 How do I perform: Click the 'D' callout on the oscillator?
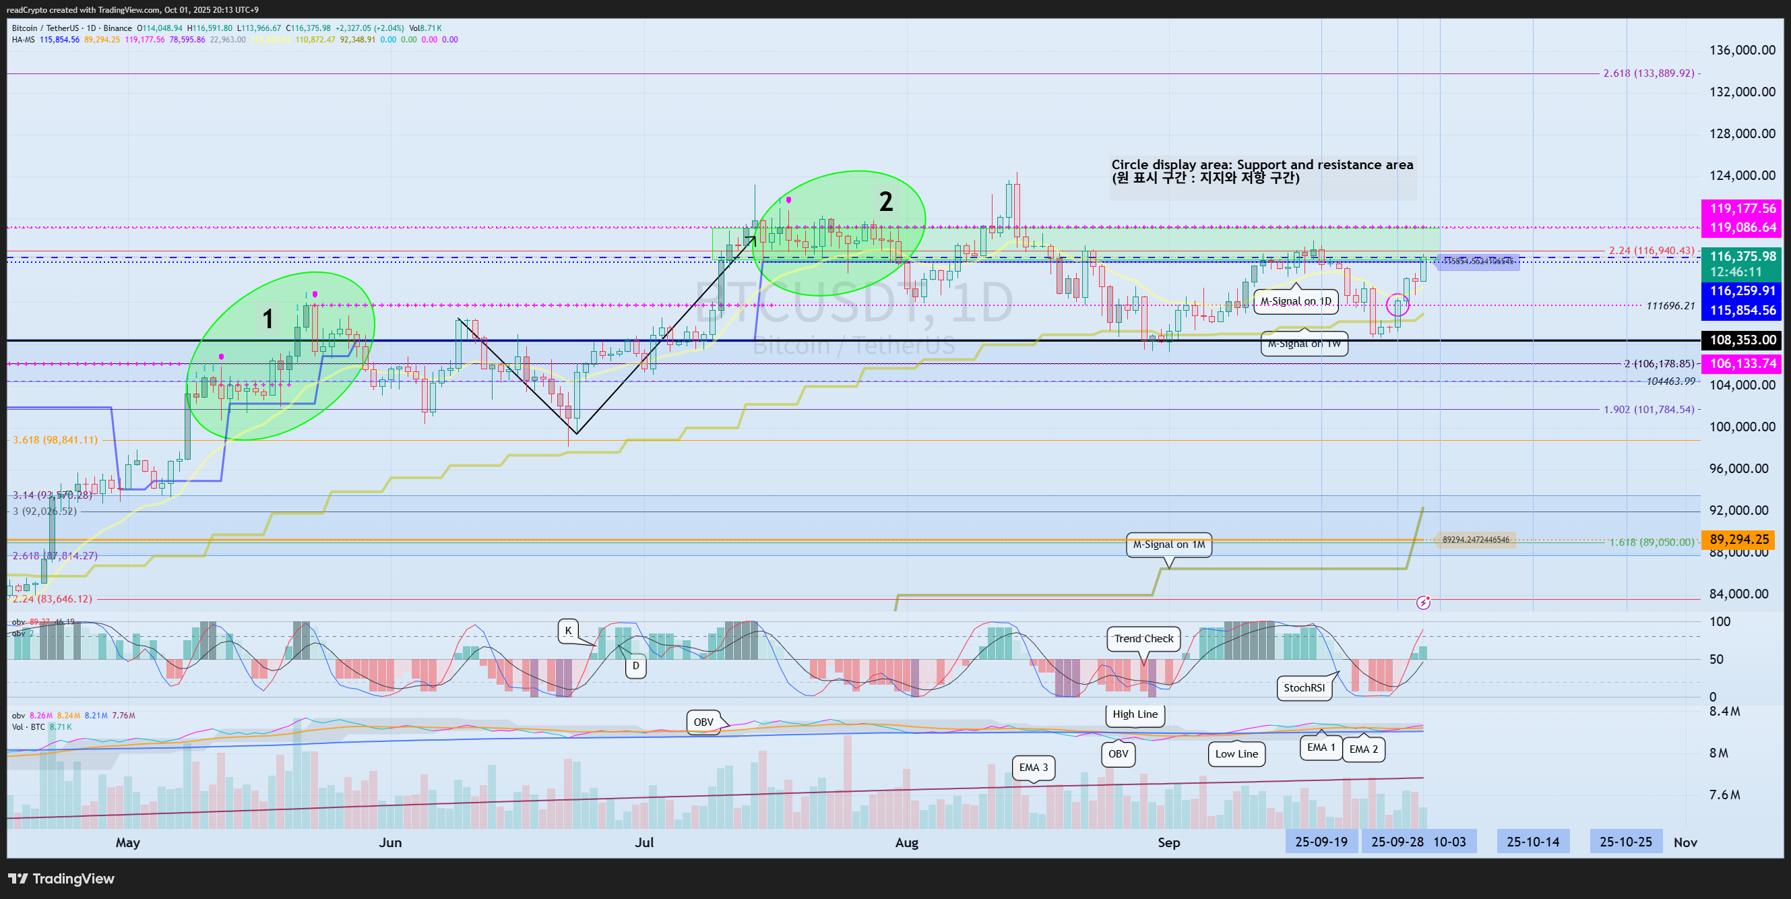click(x=635, y=666)
